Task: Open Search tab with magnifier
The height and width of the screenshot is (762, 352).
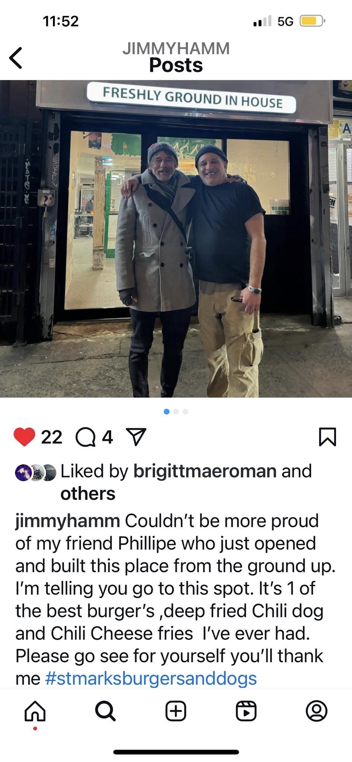Action: click(105, 711)
